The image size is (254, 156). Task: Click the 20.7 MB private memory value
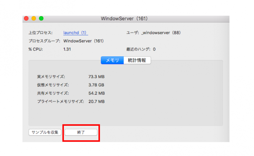96,102
